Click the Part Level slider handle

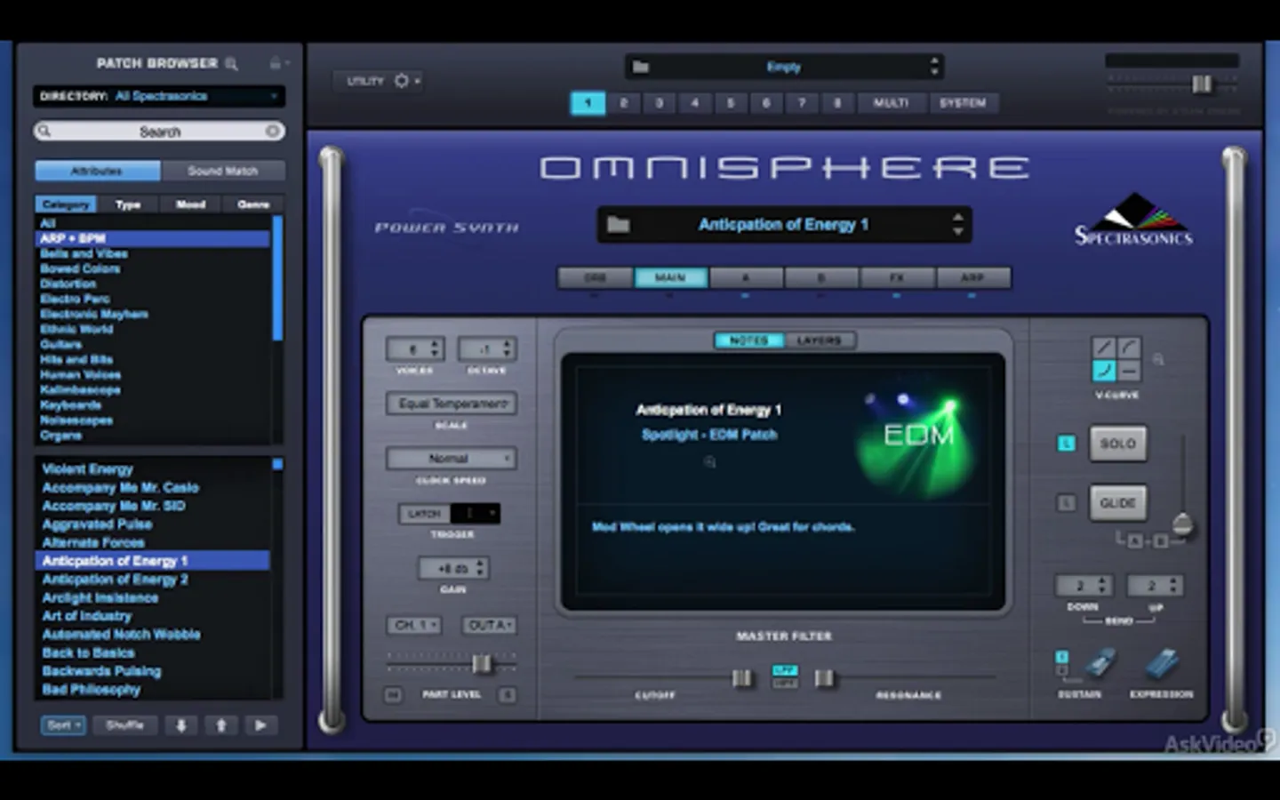pos(481,663)
